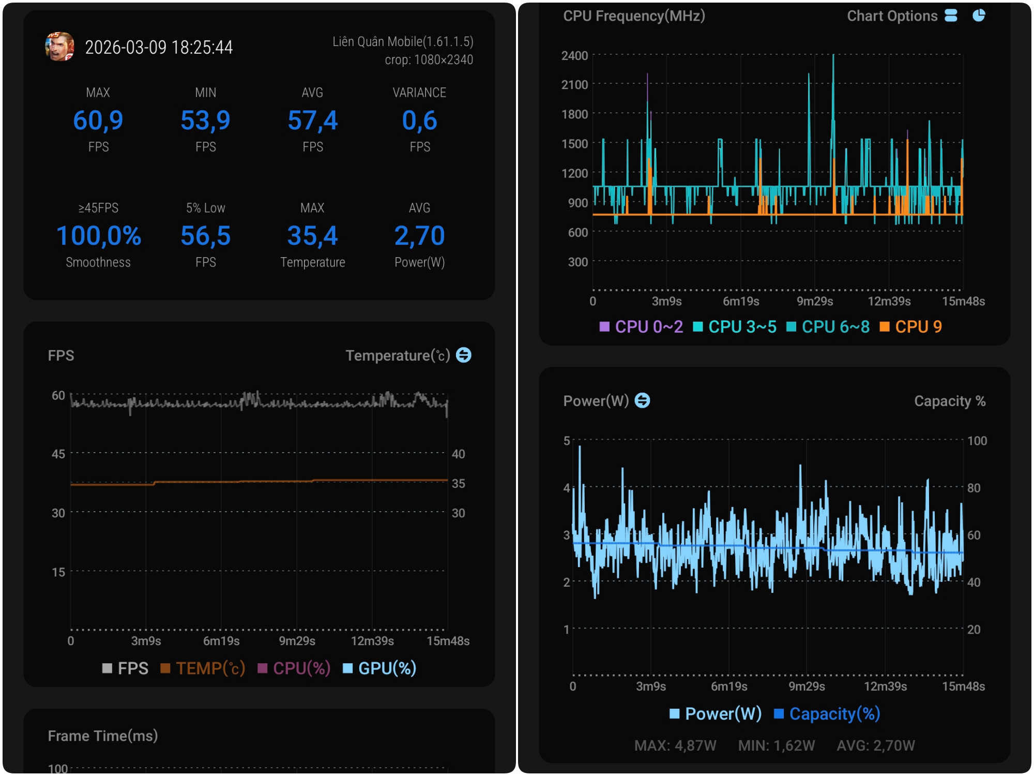The width and height of the screenshot is (1034, 776).
Task: Click the Capacity % axis label
Action: pos(950,401)
